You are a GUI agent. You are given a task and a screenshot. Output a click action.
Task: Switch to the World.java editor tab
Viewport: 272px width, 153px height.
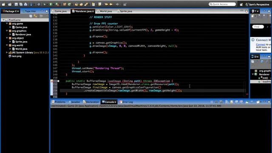coord(105,11)
